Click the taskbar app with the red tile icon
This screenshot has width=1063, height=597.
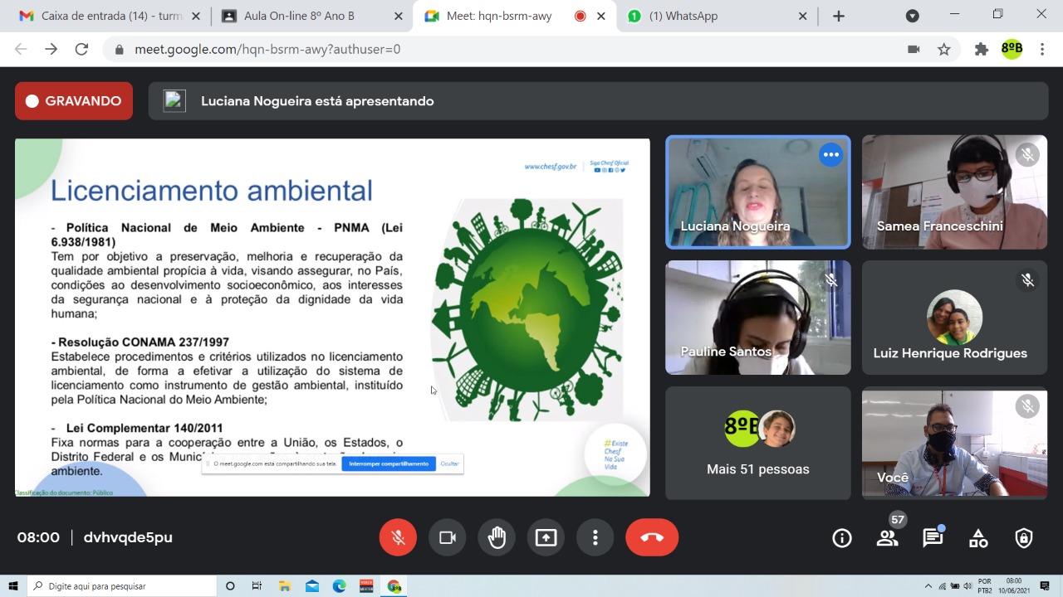tap(366, 586)
